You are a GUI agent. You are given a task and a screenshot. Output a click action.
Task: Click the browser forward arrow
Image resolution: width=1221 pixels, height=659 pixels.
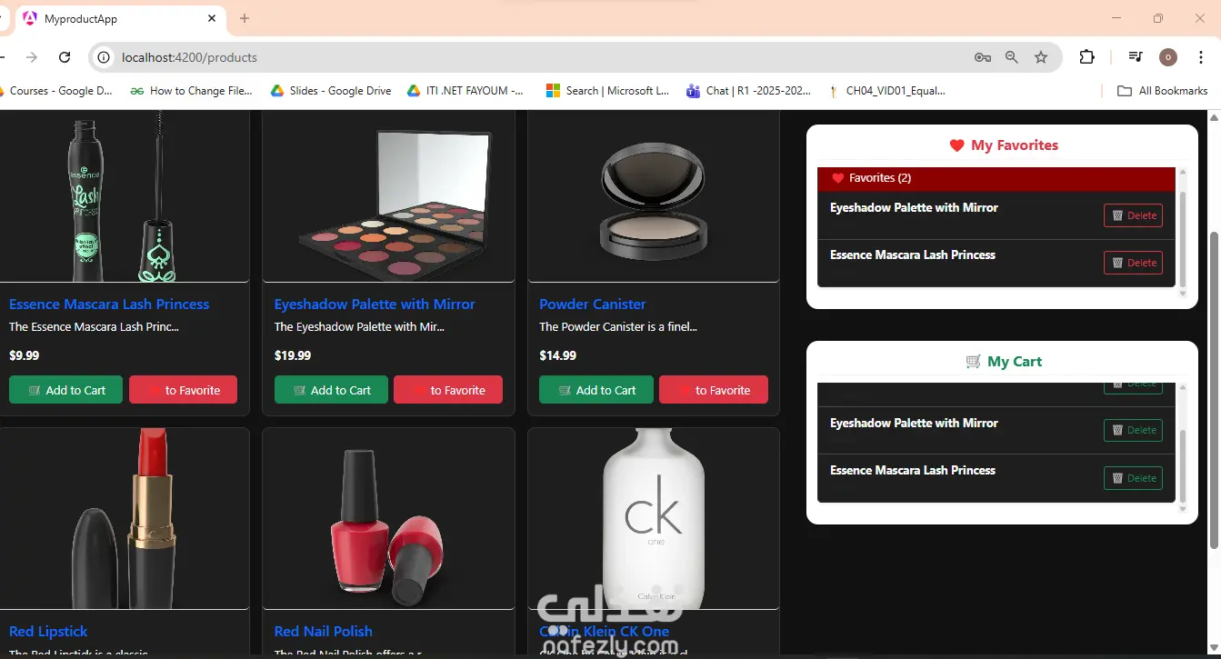pyautogui.click(x=32, y=57)
